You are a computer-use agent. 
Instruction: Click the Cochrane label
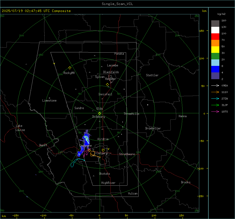pos(85,146)
